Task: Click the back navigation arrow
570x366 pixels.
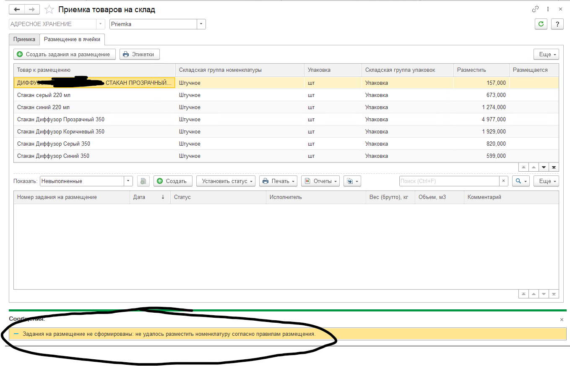Action: [17, 9]
